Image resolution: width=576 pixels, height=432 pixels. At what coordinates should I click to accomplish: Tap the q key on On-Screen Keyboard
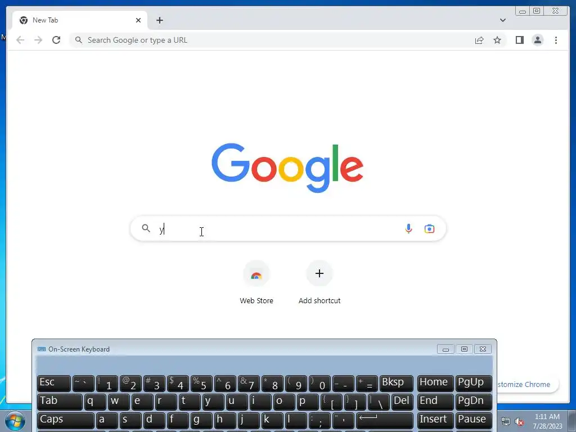[94, 402]
